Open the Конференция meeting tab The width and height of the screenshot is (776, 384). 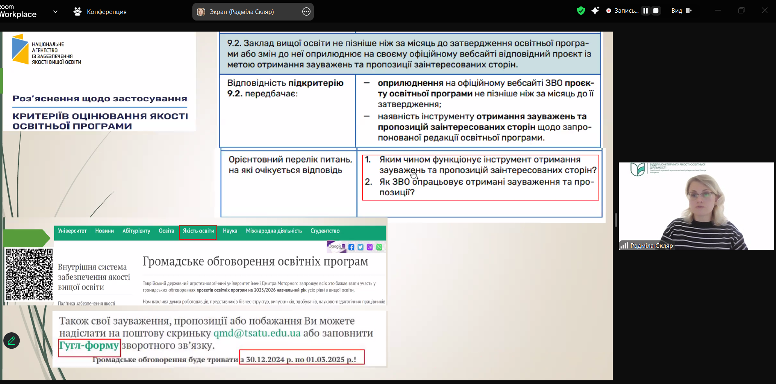point(100,12)
